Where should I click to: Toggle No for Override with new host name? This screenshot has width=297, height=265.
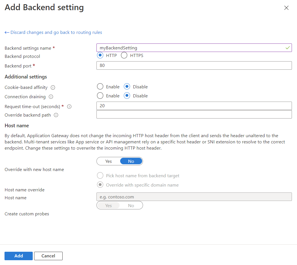pos(131,161)
